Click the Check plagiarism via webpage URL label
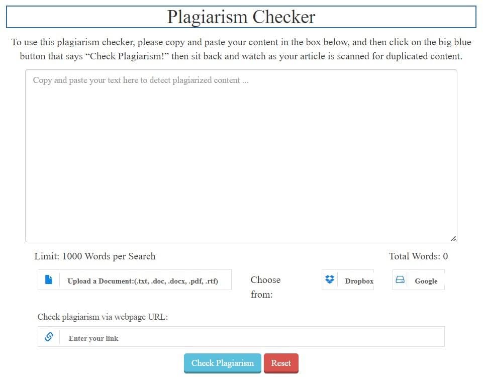 (x=103, y=317)
